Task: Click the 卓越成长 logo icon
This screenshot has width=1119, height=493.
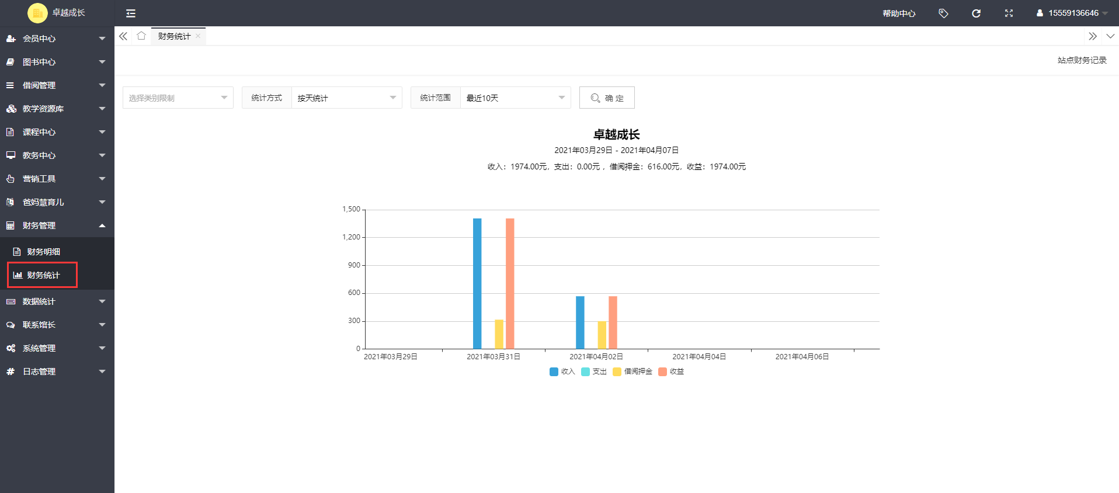Action: pos(37,13)
